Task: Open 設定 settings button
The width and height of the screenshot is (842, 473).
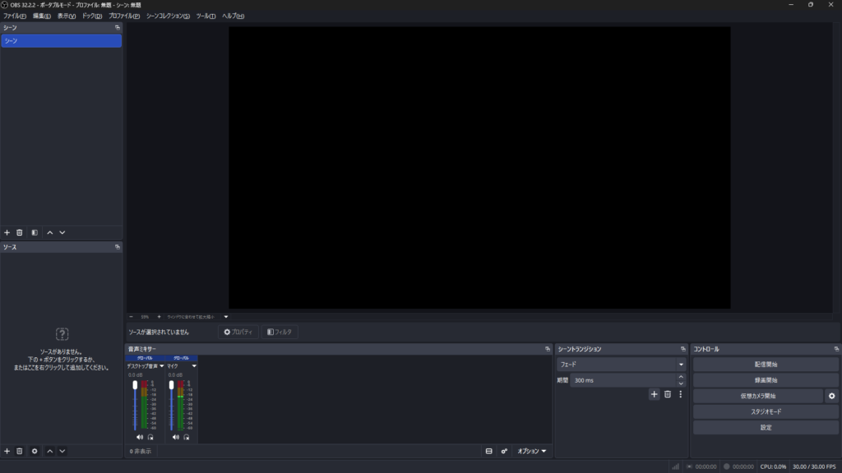Action: click(x=766, y=428)
